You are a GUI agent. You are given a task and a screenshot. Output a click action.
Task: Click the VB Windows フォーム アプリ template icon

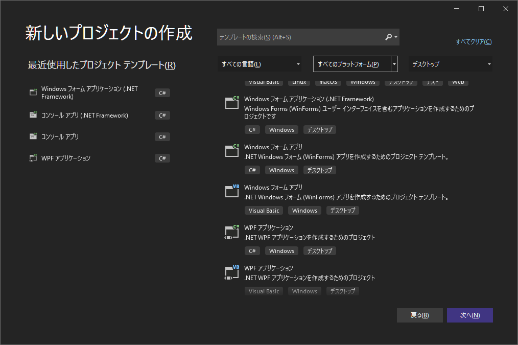click(x=232, y=191)
